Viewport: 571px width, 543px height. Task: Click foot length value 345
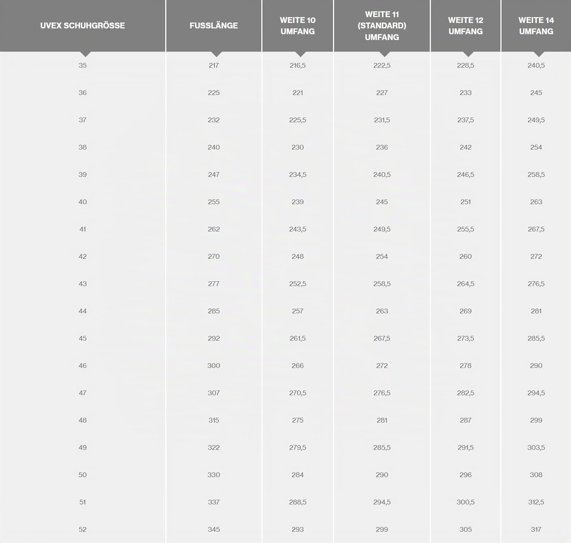pyautogui.click(x=214, y=530)
